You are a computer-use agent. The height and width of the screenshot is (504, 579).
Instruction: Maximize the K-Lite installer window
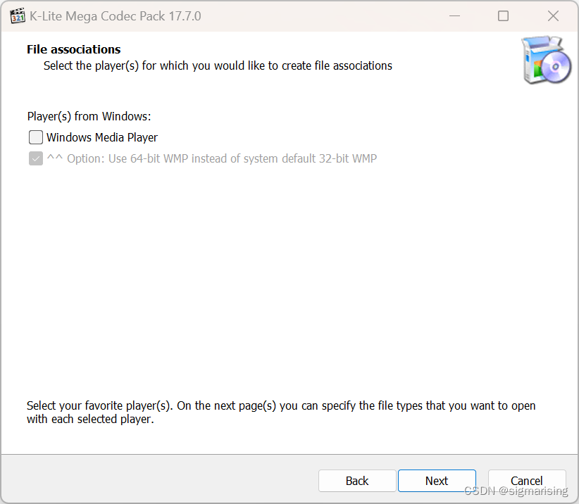(503, 16)
